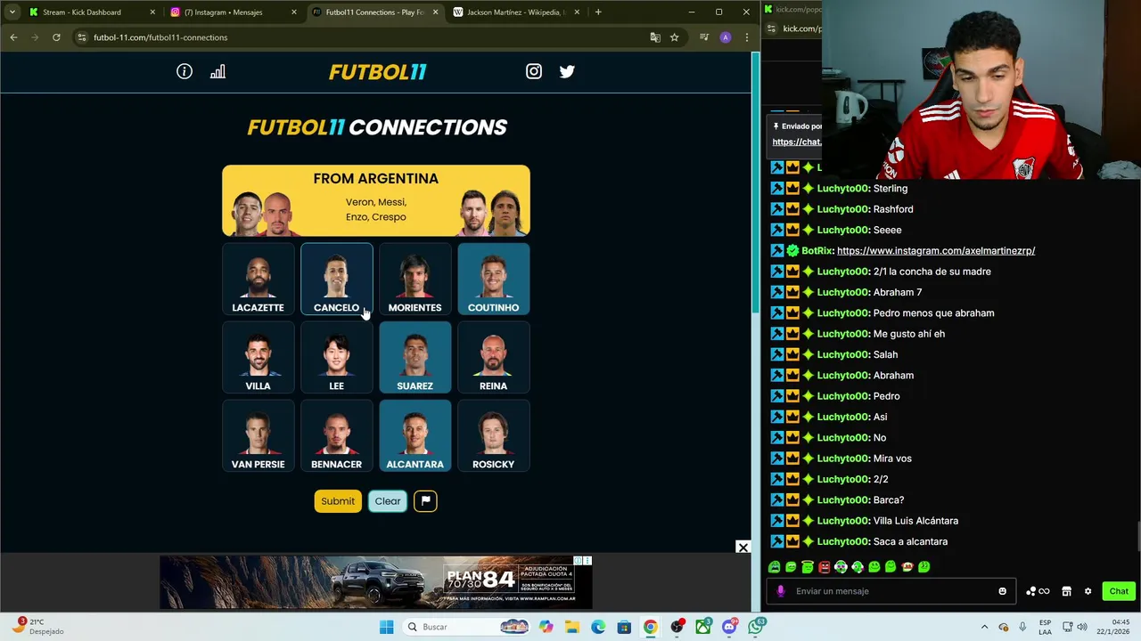Open the chat settings gear

pyautogui.click(x=1088, y=591)
